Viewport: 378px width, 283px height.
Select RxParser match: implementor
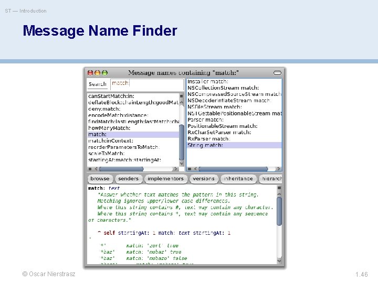pos(234,139)
